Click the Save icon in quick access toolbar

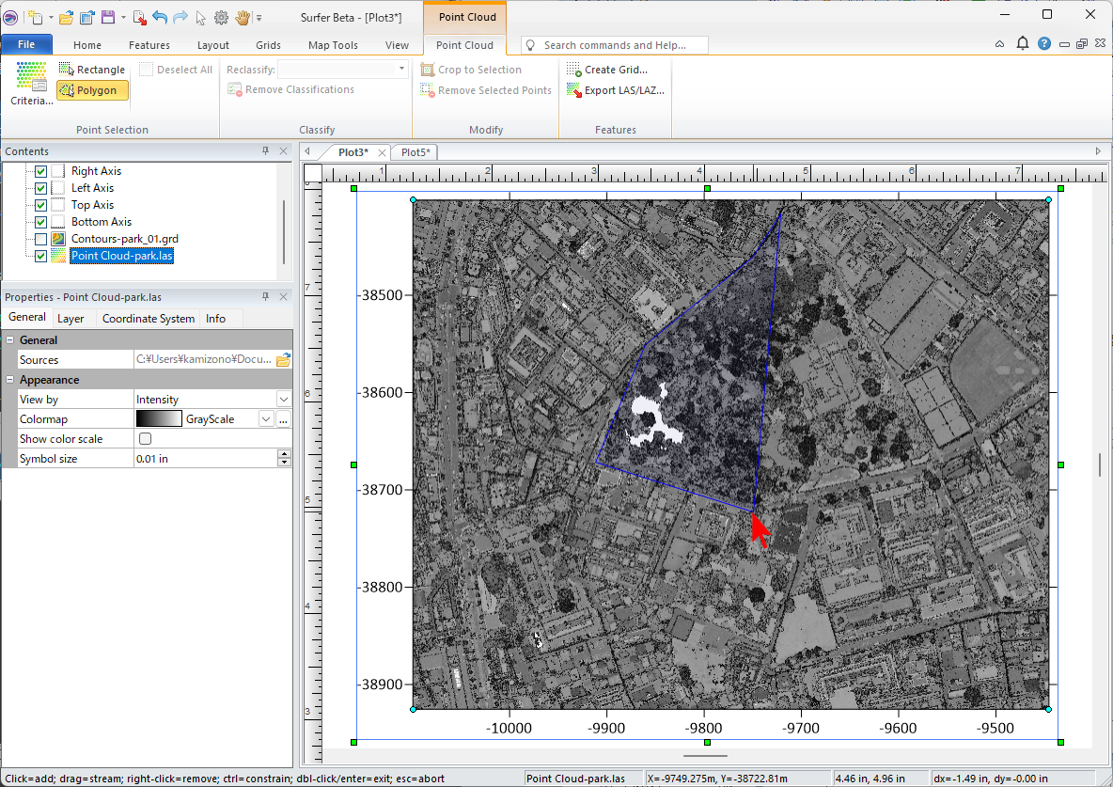(x=108, y=17)
